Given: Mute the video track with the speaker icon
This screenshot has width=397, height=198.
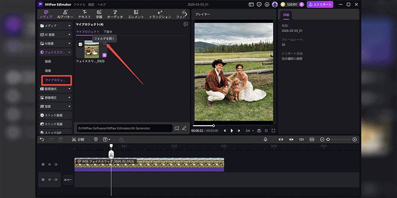Looking at the screenshot, I should (x=56, y=164).
